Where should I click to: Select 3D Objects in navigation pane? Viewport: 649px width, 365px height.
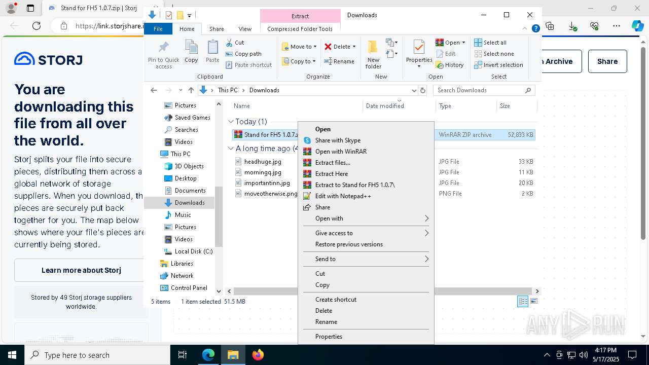184,166
